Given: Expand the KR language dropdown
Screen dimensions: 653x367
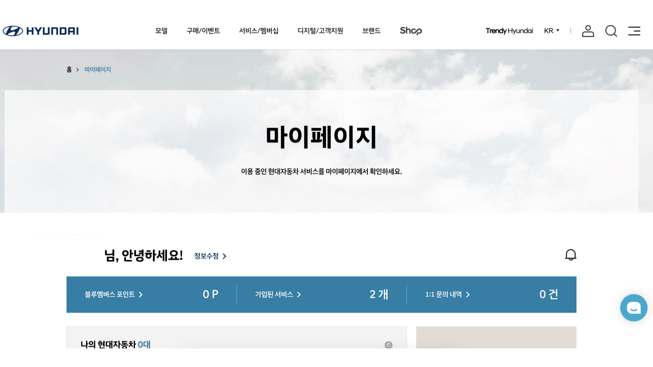Looking at the screenshot, I should tap(552, 31).
